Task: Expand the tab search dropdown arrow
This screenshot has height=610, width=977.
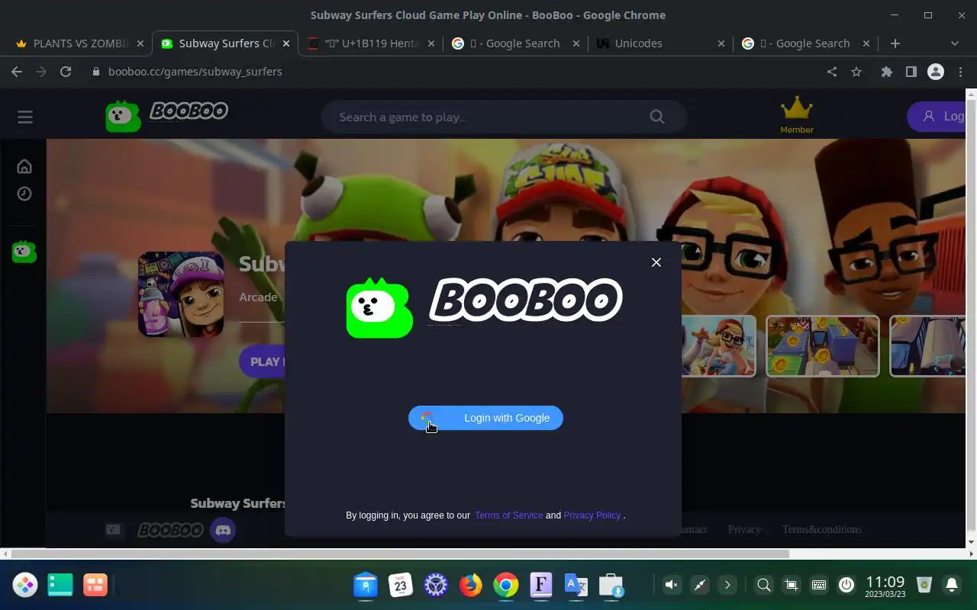Action: coord(954,43)
